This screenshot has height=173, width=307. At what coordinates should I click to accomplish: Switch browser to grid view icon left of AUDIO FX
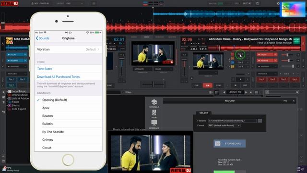click(x=217, y=92)
